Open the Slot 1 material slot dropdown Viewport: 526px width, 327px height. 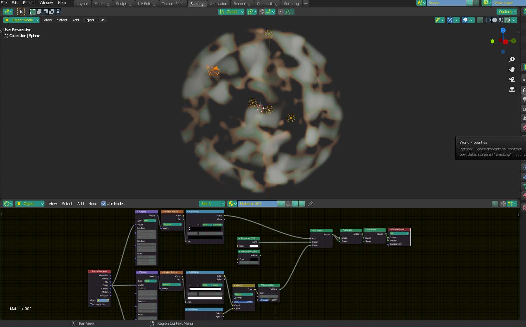(212, 204)
